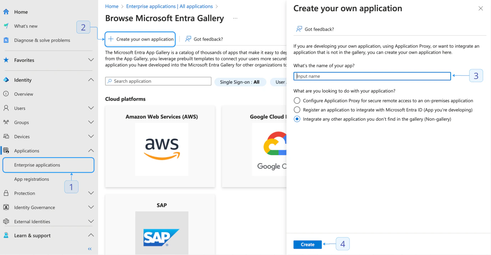The image size is (491, 255).
Task: Click Enterprise applications | All applications breadcrumb
Action: coord(169,6)
